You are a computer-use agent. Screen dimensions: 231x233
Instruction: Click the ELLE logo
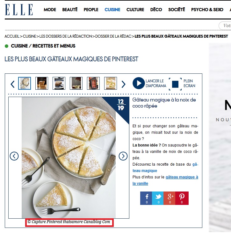(19, 10)
